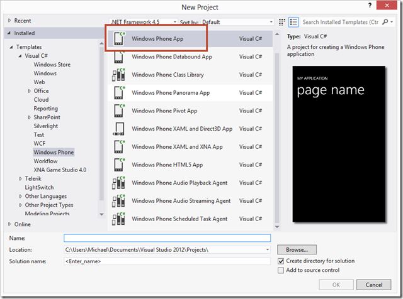The height and width of the screenshot is (299, 403).
Task: Open search options dropdown arrow
Action: coord(392,22)
